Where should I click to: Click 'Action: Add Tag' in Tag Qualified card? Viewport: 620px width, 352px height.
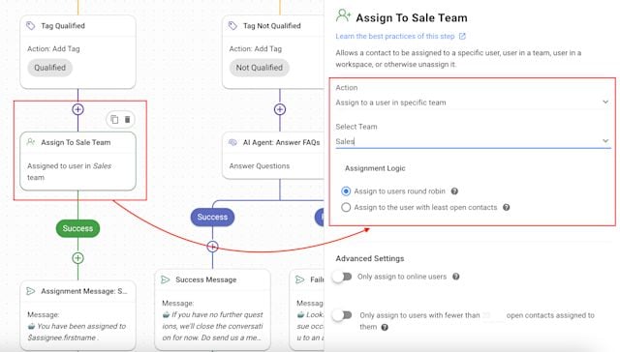click(x=53, y=49)
